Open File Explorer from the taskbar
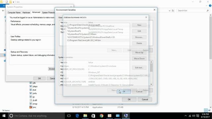 click(x=85, y=116)
